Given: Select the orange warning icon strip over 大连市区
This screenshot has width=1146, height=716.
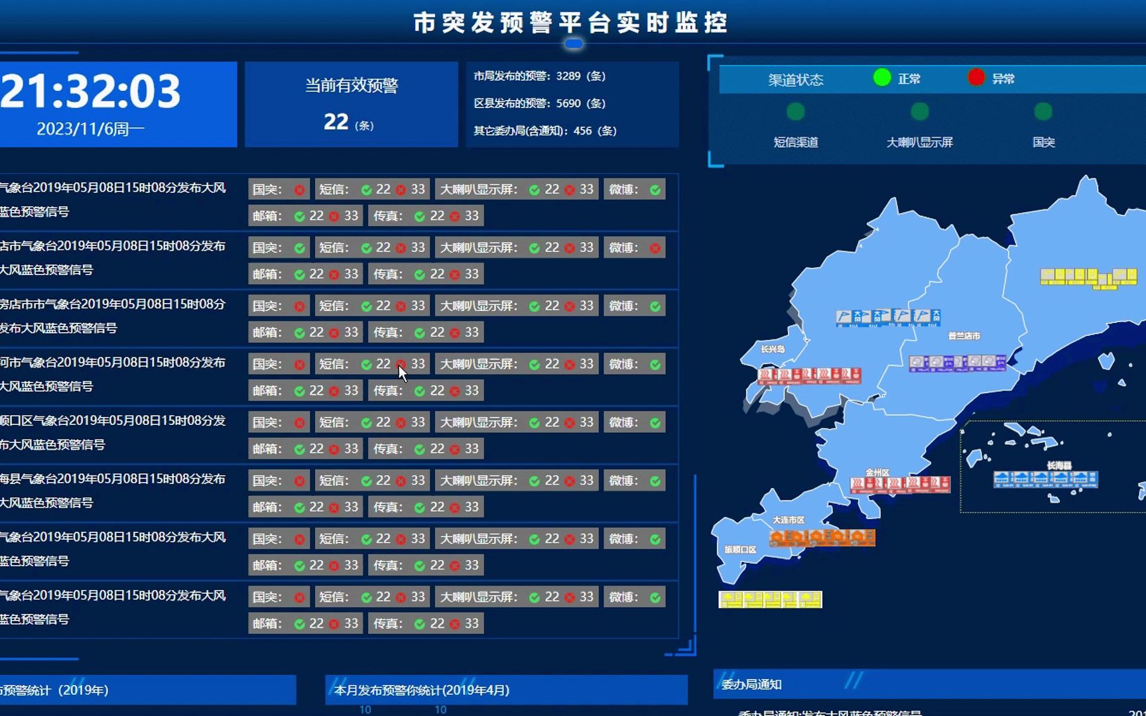Looking at the screenshot, I should (822, 537).
